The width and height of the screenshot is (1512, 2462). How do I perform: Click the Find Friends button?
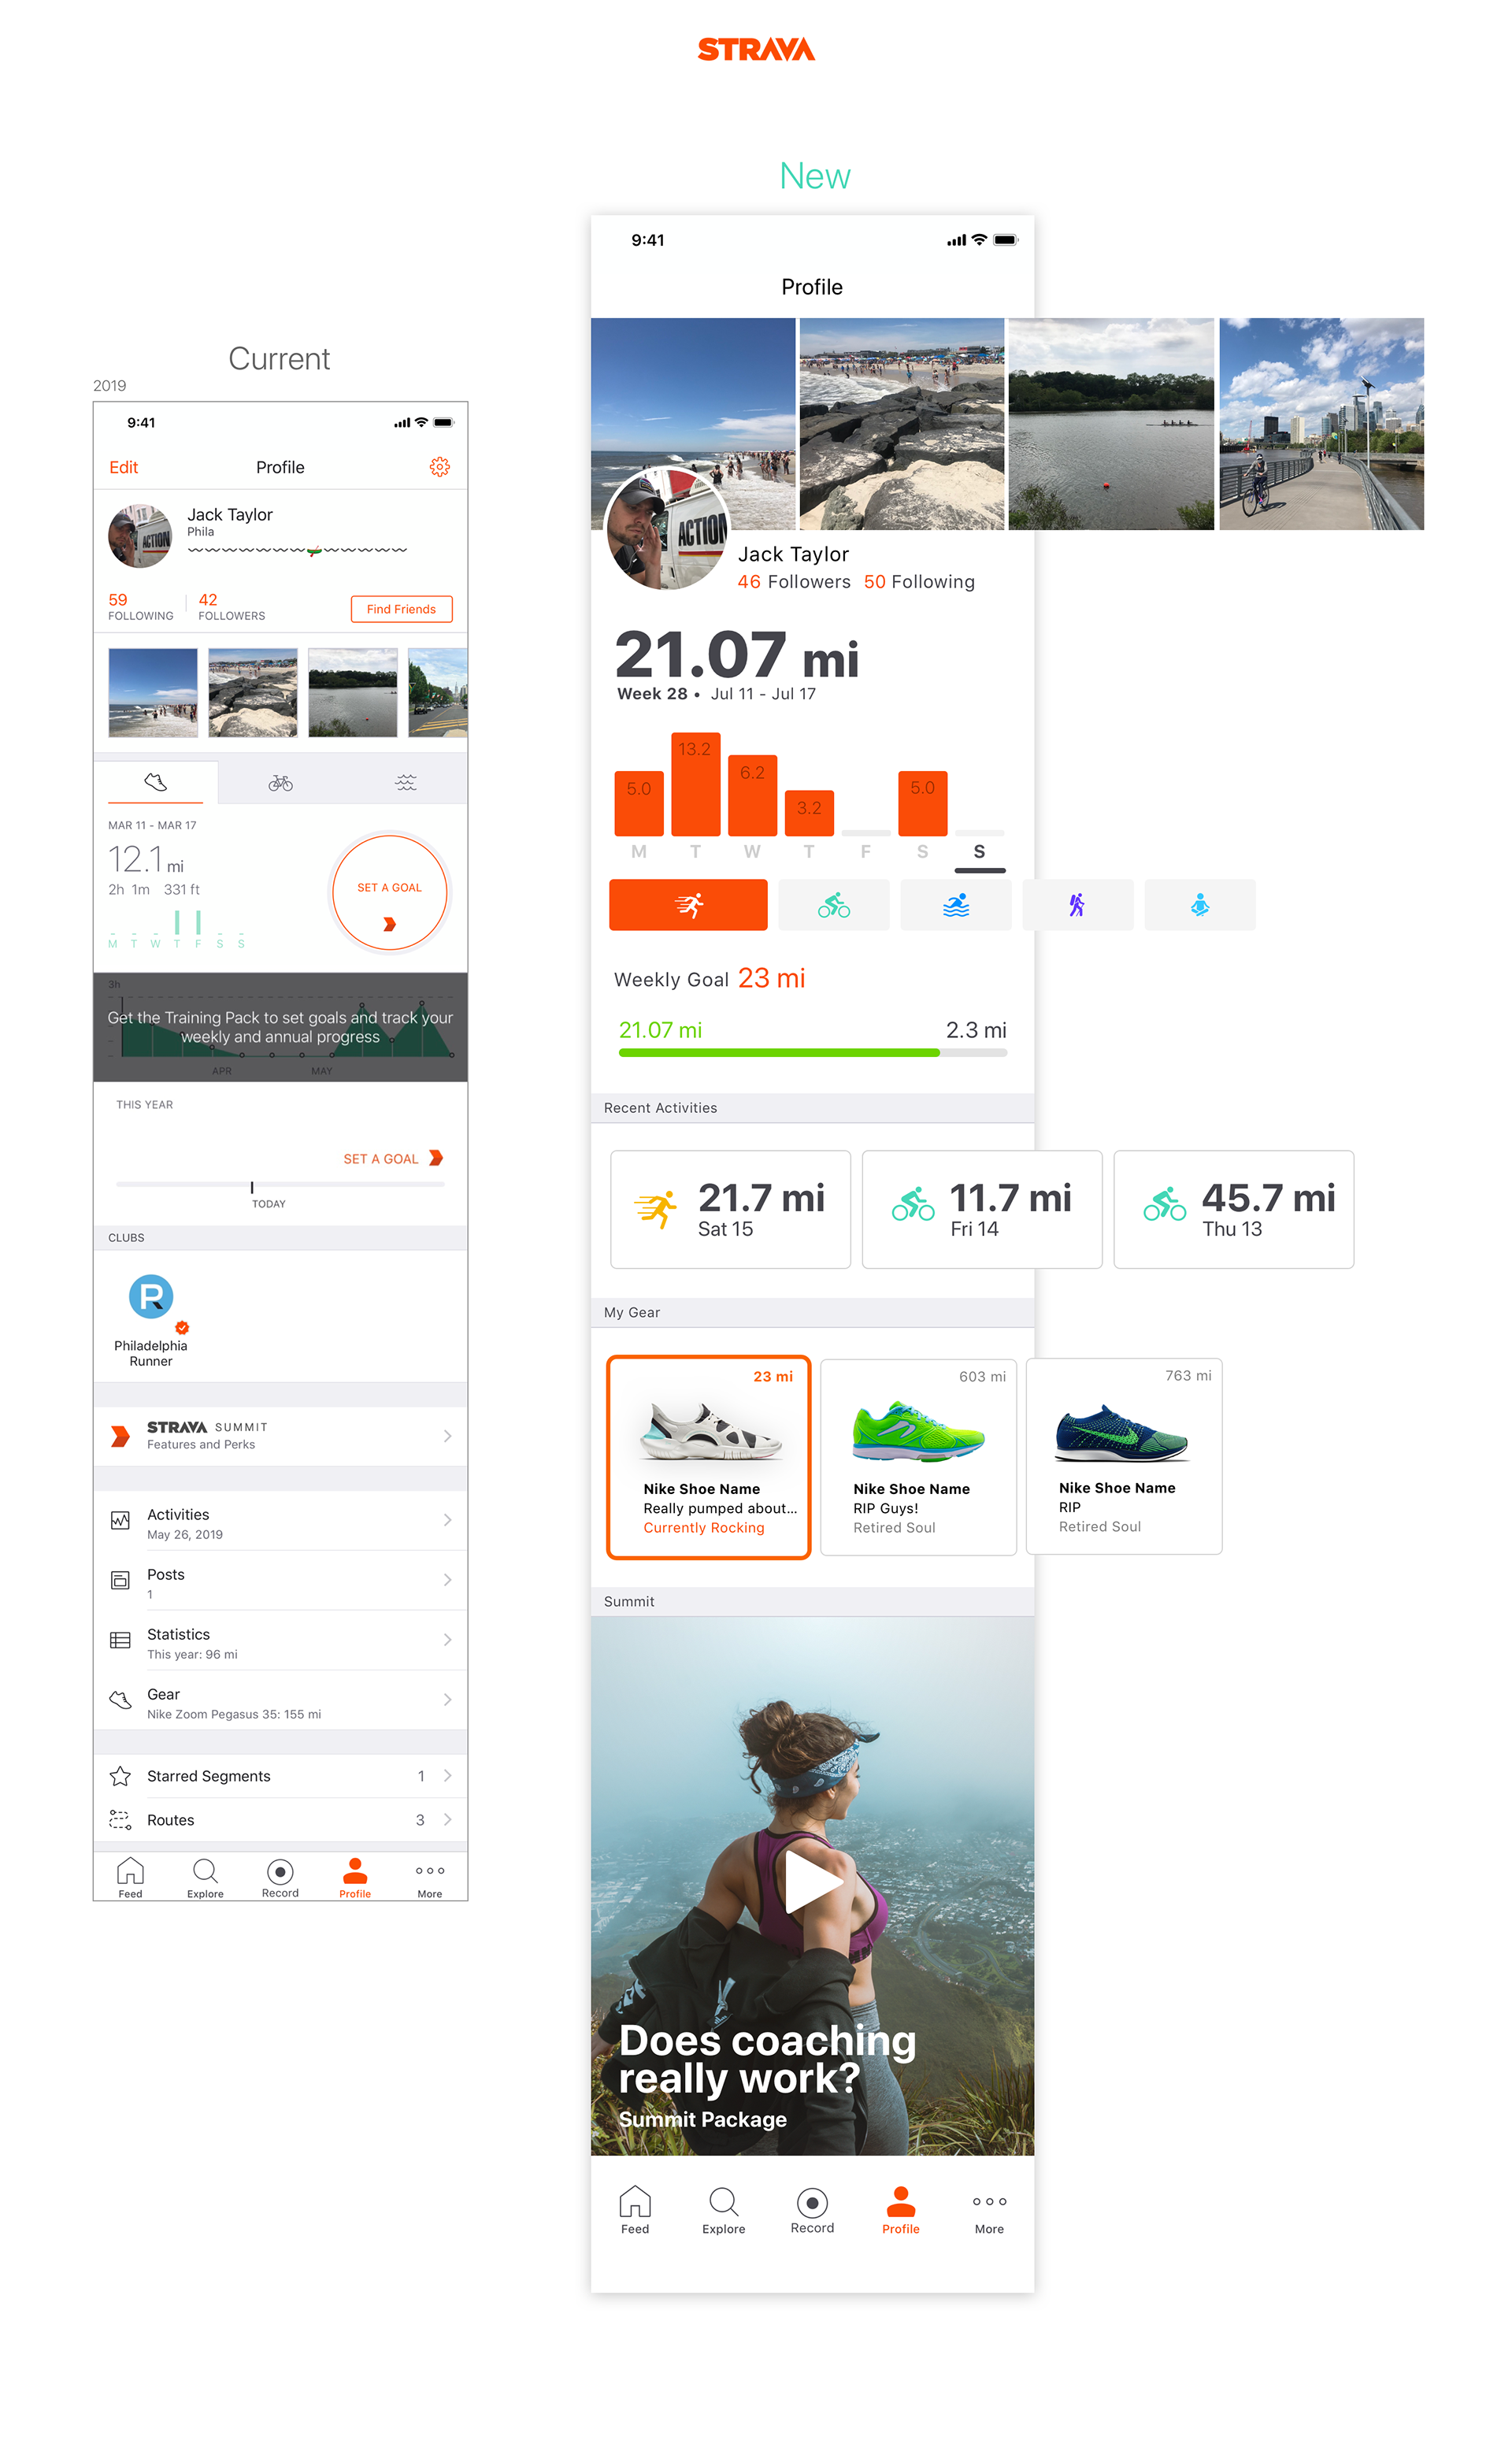[401, 609]
